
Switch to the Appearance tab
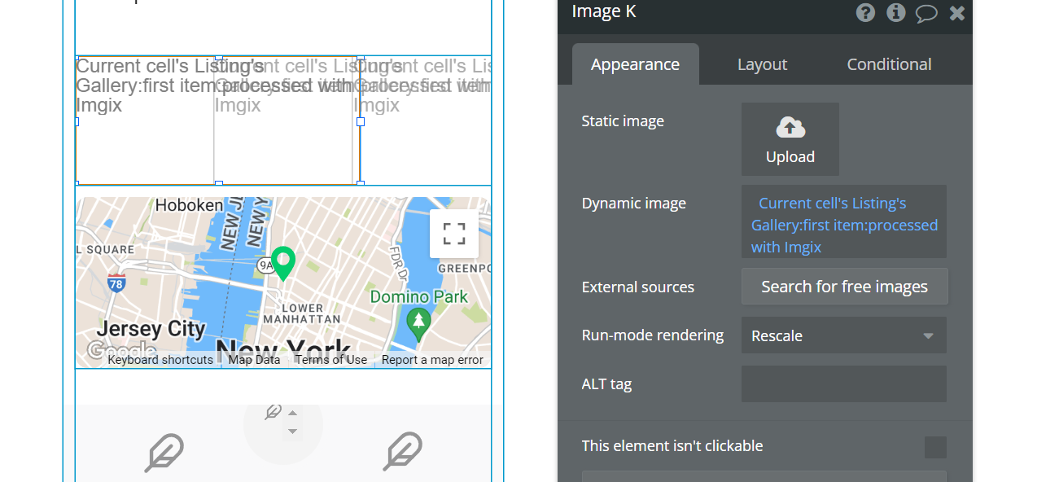click(x=635, y=64)
